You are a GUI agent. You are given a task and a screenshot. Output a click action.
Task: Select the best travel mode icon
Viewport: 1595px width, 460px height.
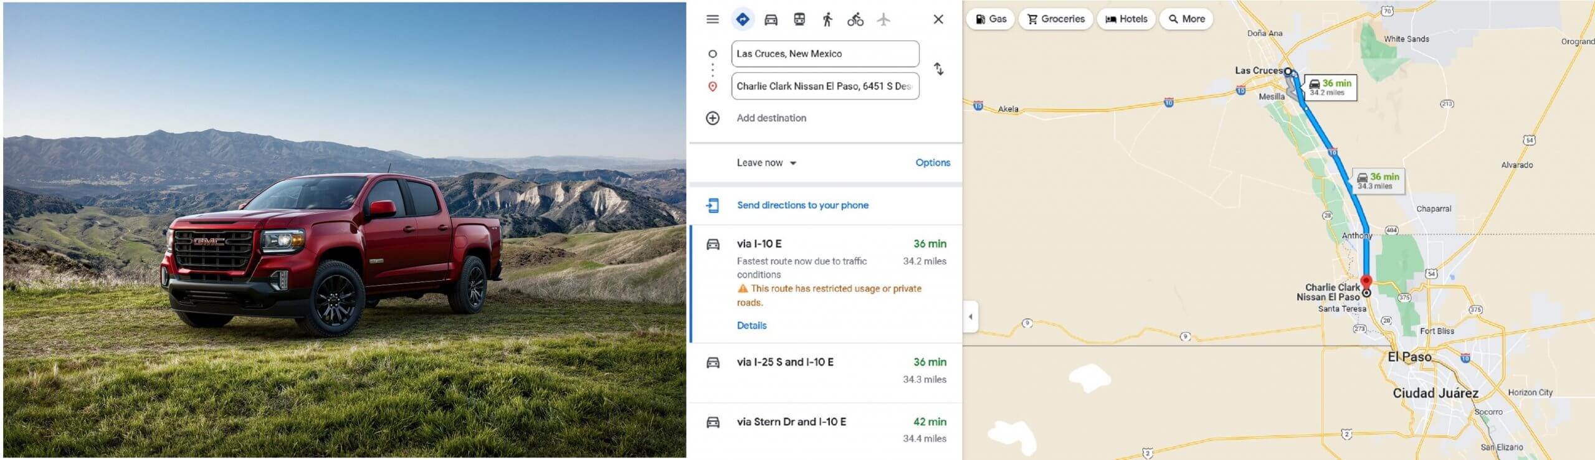pyautogui.click(x=742, y=19)
